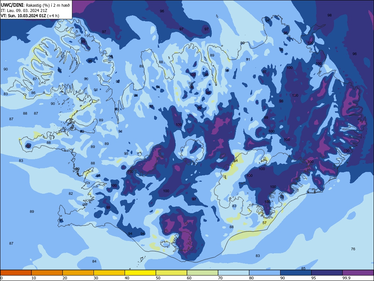Click the 20–30 legend color segment
The width and height of the screenshot is (374, 281).
coord(78,273)
